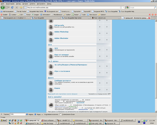Switch to free.burgasnet.com localhost tab
The image size is (157, 125).
pyautogui.click(x=15, y=18)
